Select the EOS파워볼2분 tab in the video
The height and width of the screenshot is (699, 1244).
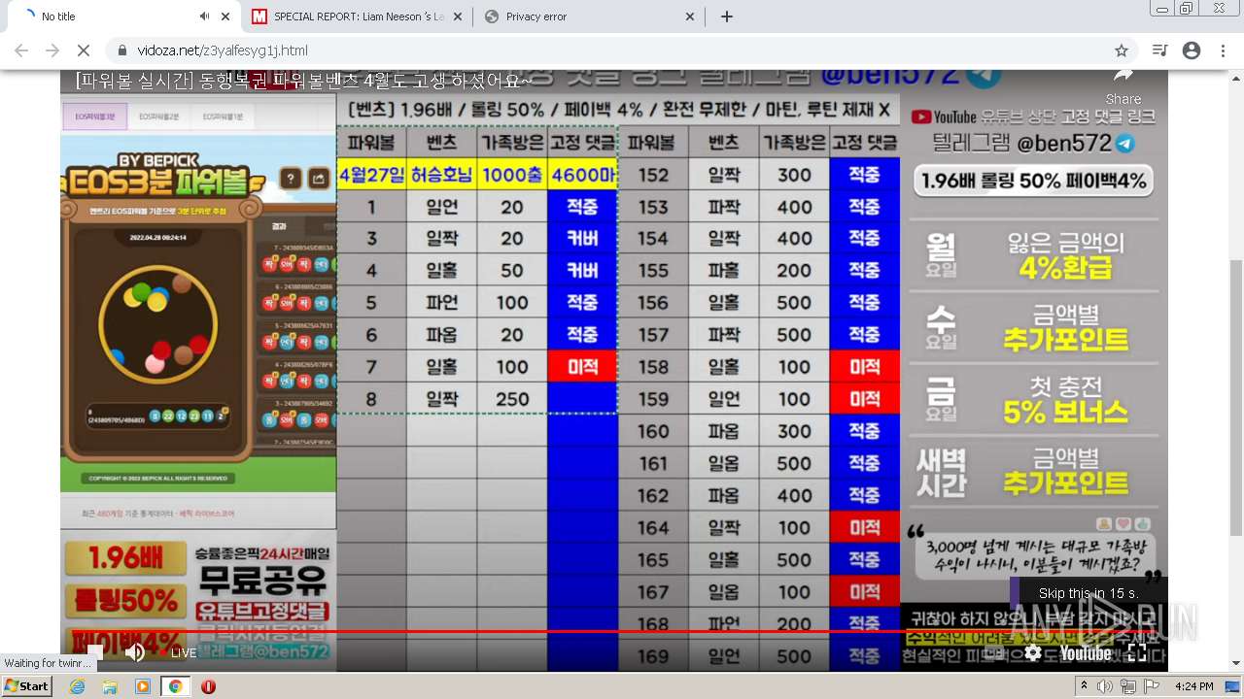point(159,116)
